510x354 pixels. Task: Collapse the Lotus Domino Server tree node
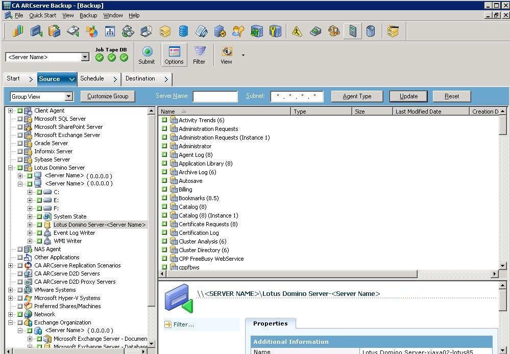10,168
